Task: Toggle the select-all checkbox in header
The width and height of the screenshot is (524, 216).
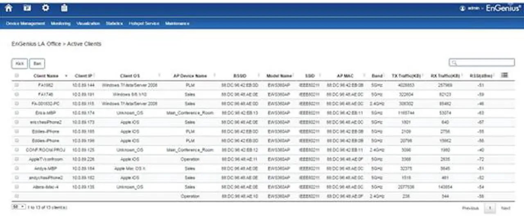Action: [17, 76]
